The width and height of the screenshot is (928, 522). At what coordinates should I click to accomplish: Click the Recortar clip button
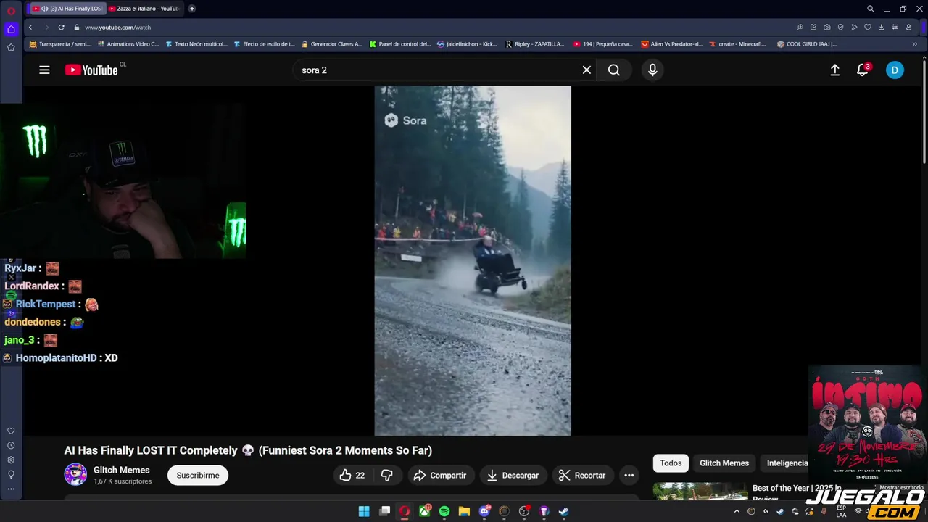582,475
